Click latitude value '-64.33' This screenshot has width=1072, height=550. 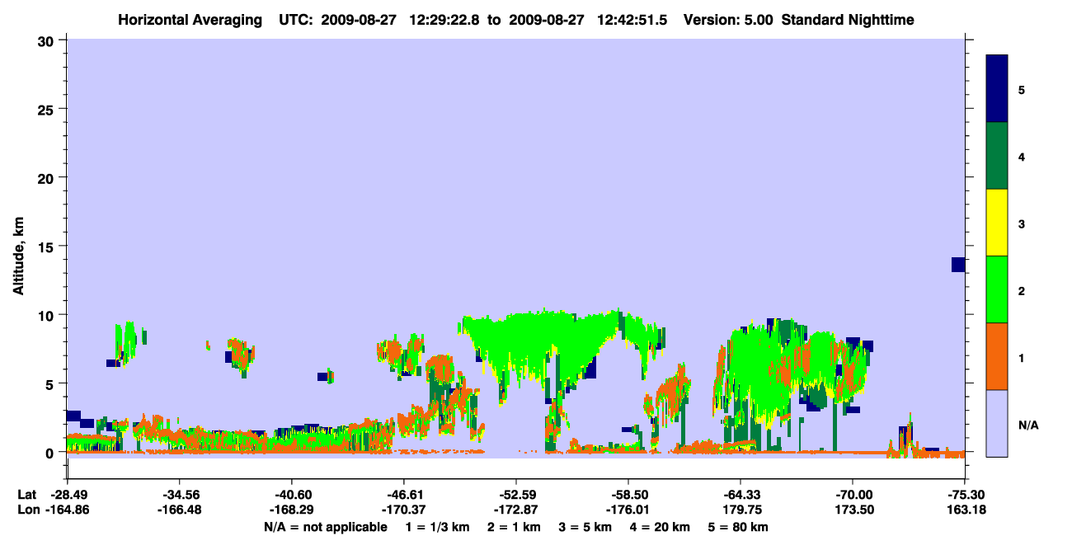click(740, 495)
